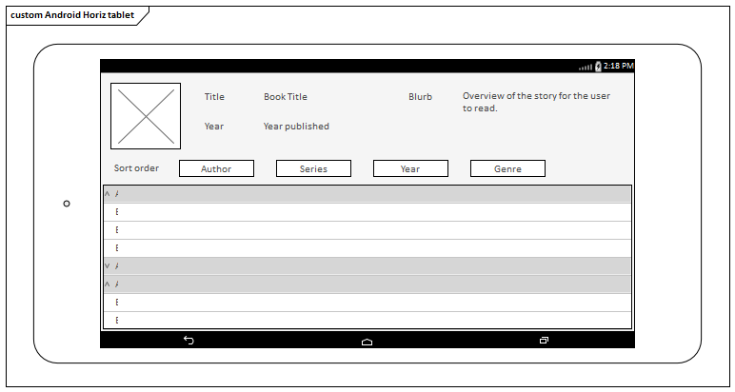
Task: Click the 'Title' field label
Action: point(214,97)
